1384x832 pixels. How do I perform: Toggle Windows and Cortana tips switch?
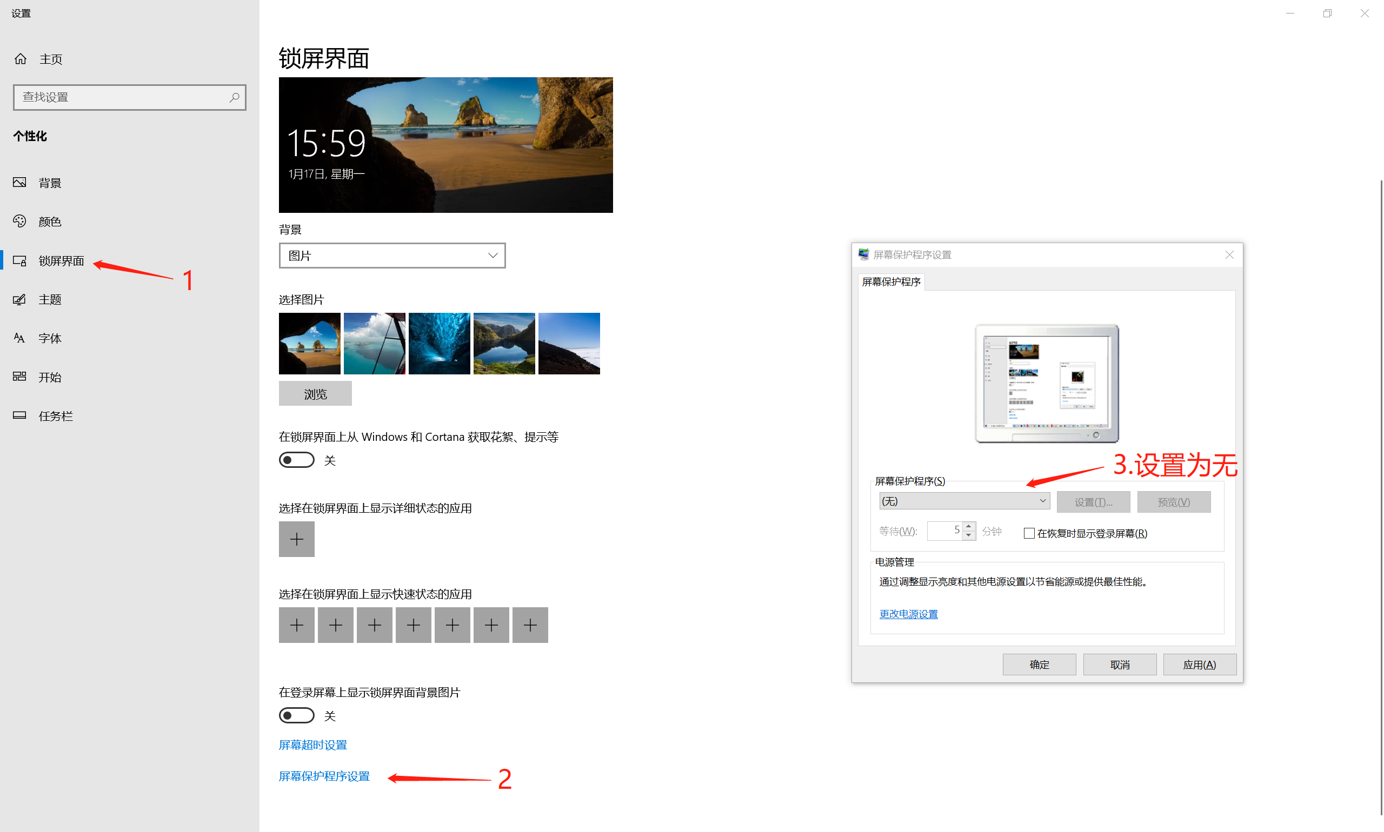click(296, 460)
